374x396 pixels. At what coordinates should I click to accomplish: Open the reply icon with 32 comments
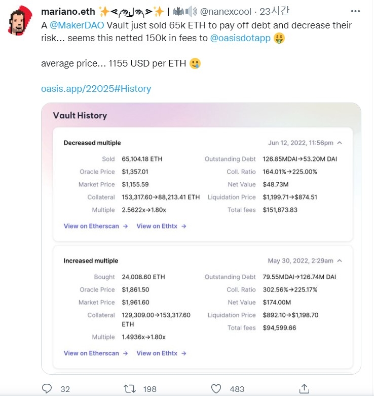point(47,388)
